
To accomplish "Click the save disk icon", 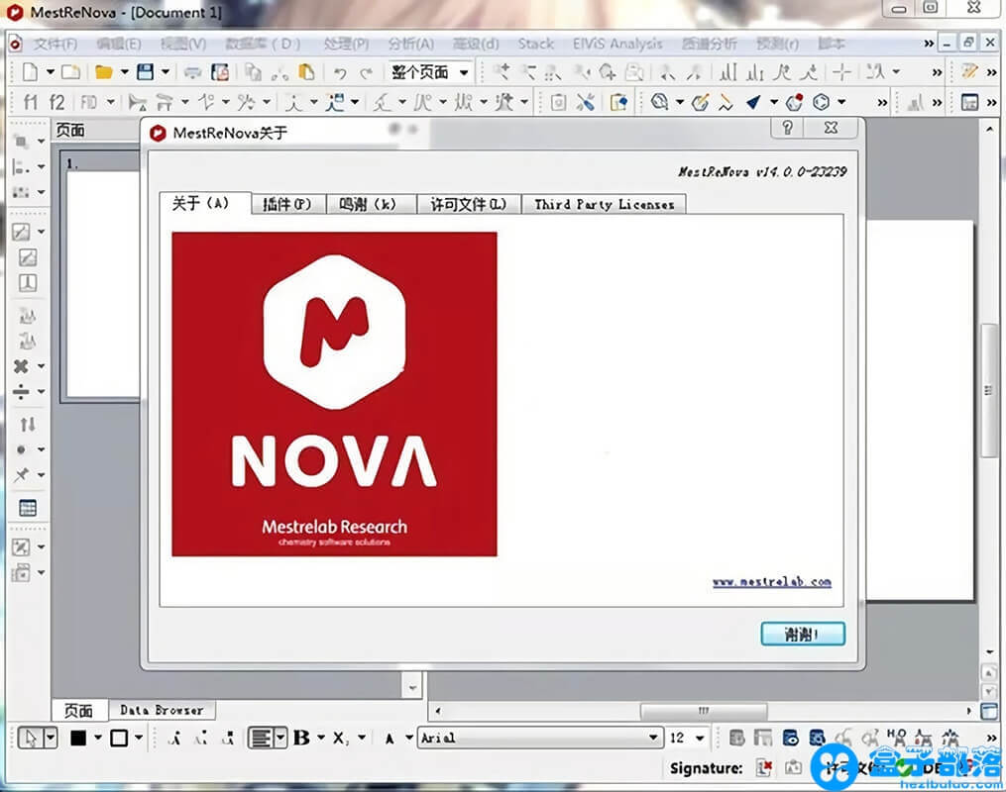I will 146,72.
